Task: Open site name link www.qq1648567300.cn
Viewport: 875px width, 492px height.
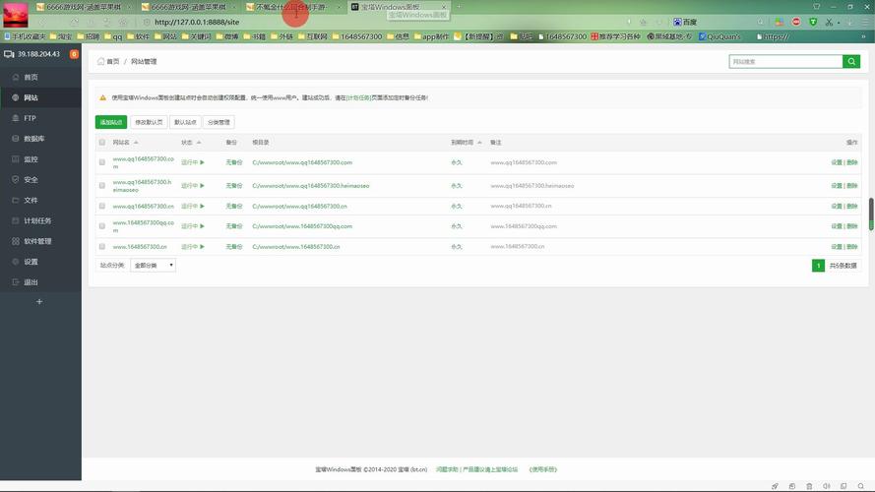Action: [143, 206]
